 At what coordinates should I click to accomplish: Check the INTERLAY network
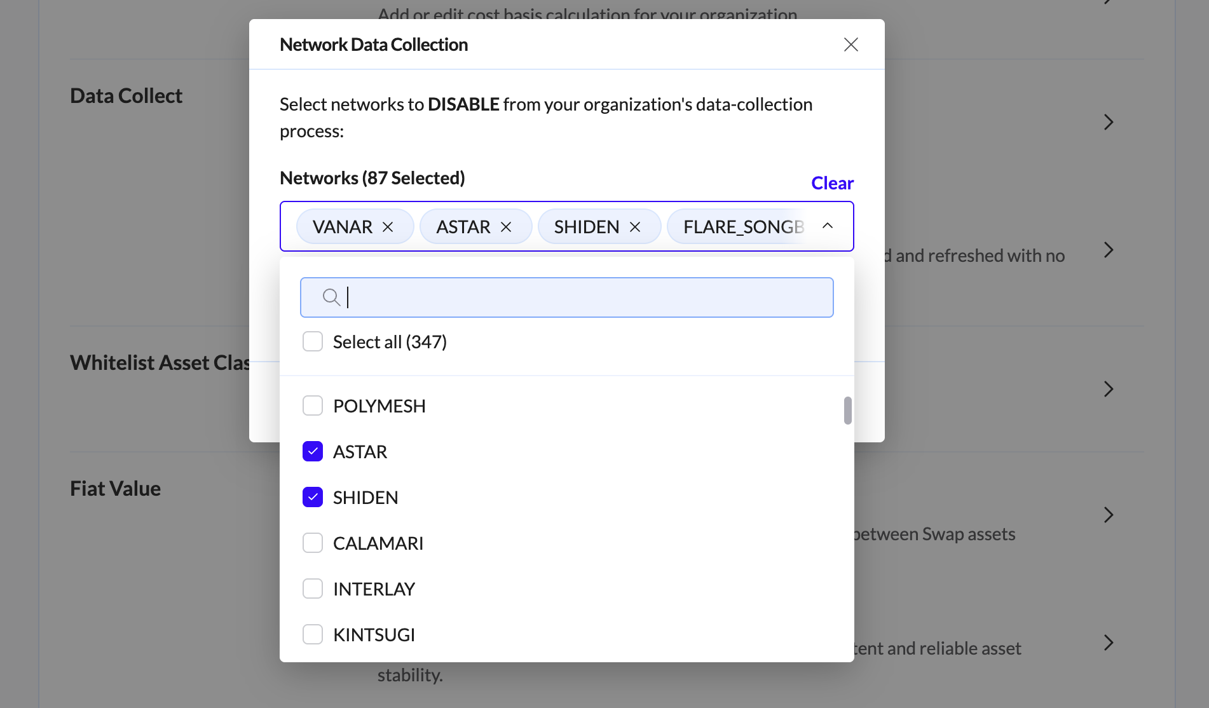click(312, 589)
